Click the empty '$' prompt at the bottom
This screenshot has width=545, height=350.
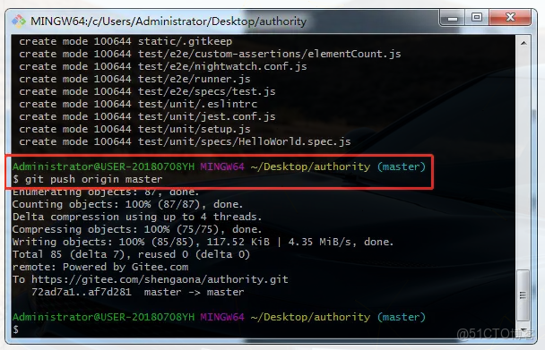15,329
